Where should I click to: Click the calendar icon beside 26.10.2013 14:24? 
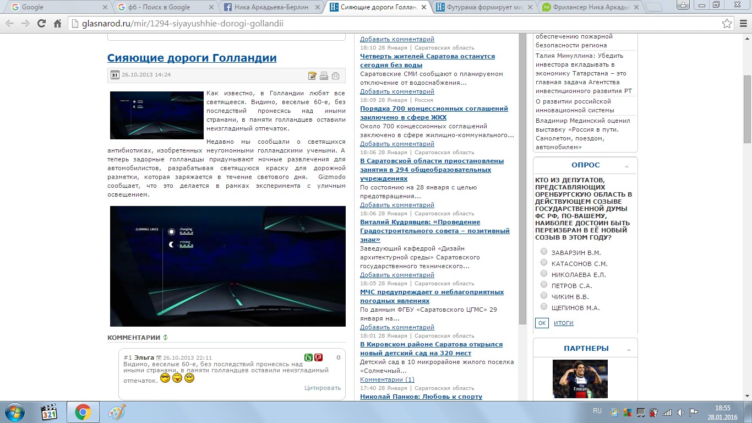pos(115,75)
